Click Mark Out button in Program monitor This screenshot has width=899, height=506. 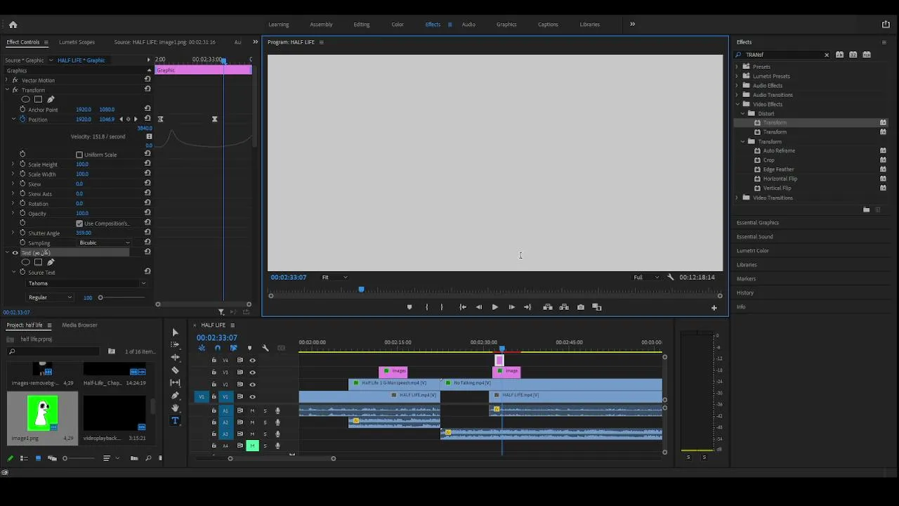pos(442,307)
